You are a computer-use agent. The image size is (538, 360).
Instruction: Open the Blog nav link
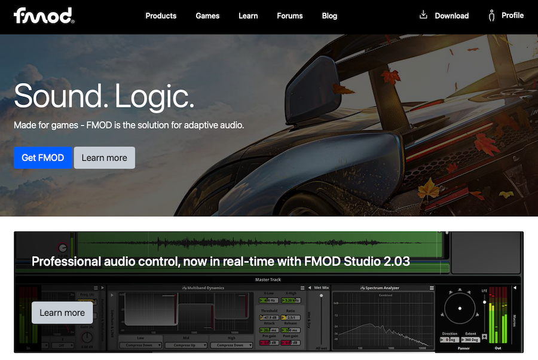(x=329, y=16)
